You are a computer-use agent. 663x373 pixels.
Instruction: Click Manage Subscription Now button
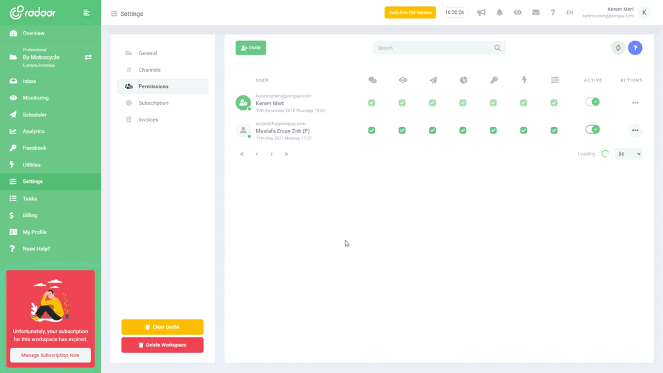pos(50,355)
